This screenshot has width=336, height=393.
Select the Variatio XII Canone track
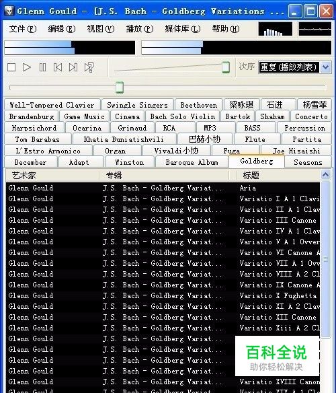coord(163,318)
